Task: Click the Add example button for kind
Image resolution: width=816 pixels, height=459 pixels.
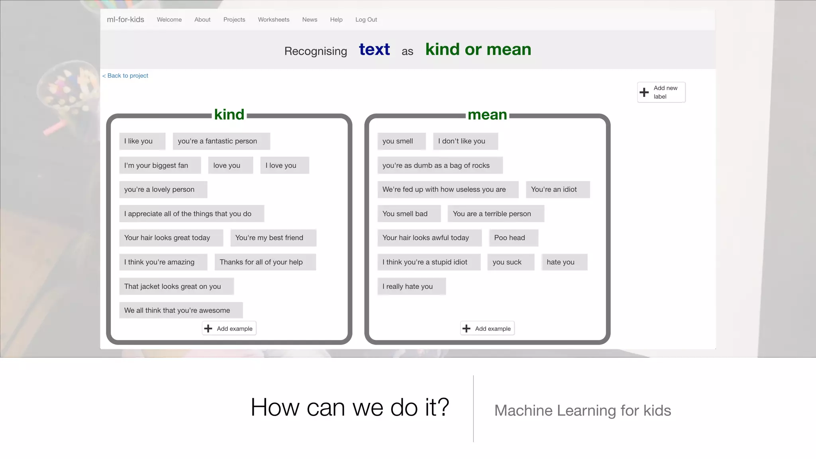Action: click(x=229, y=328)
